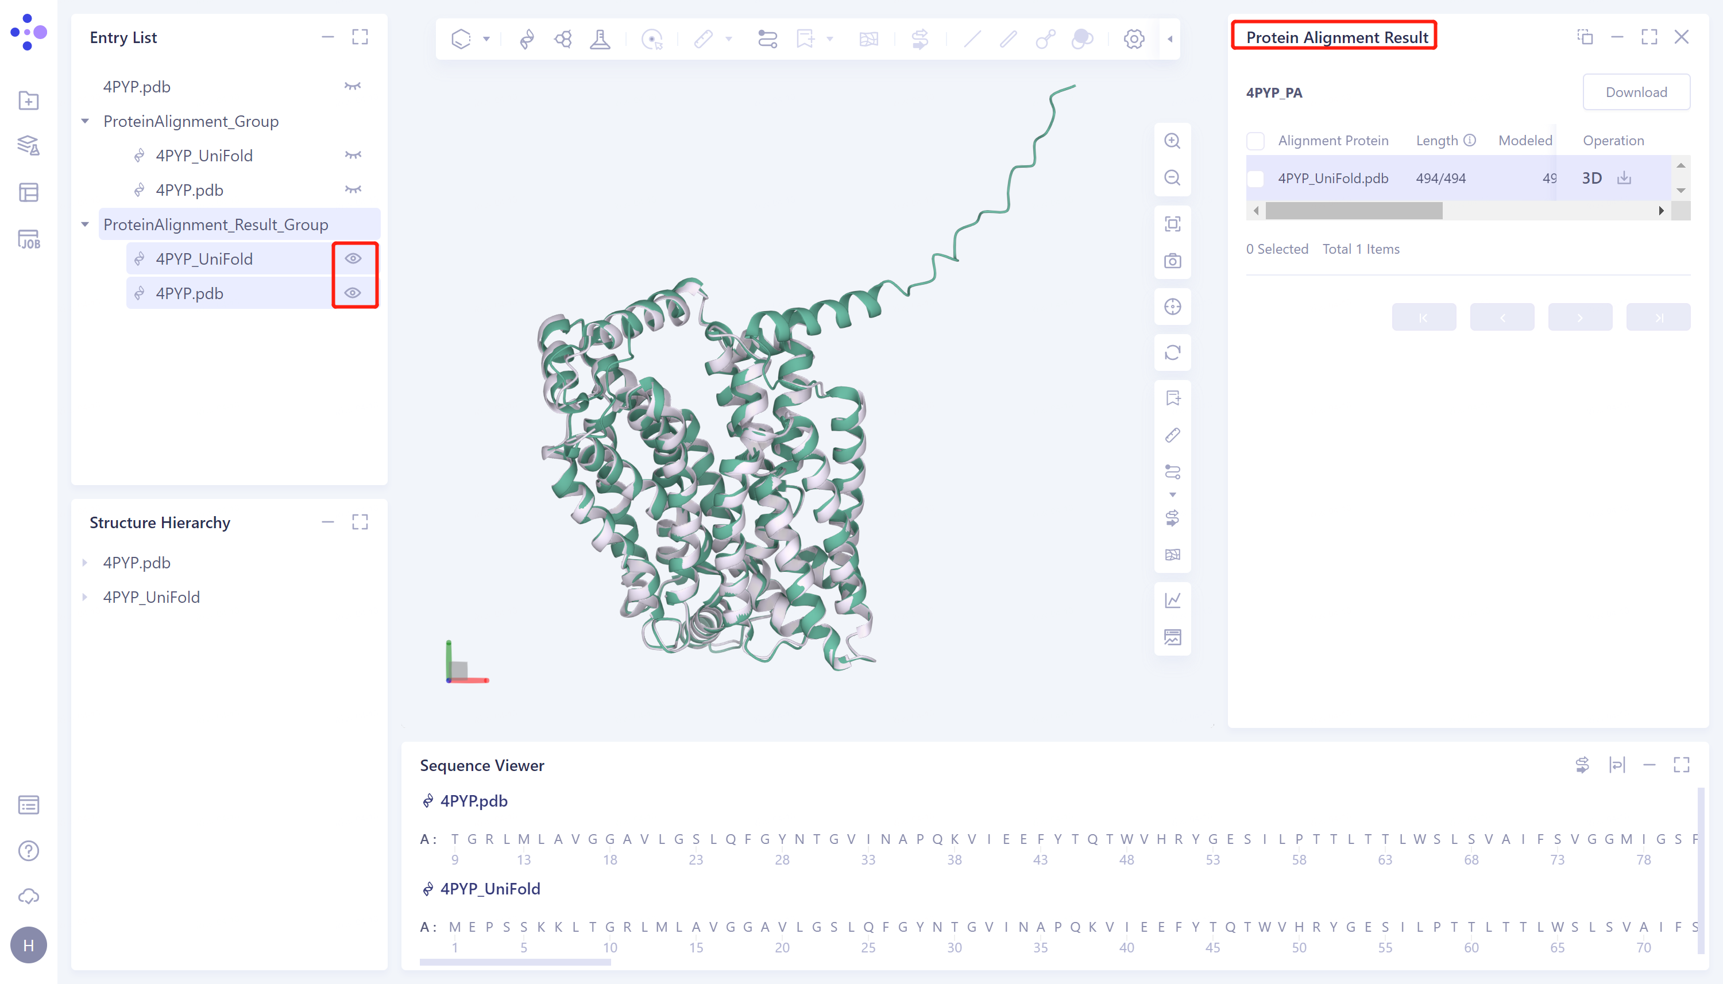1723x984 pixels.
Task: Select the top-level 4PYP.pdb entry
Action: pyautogui.click(x=137, y=87)
